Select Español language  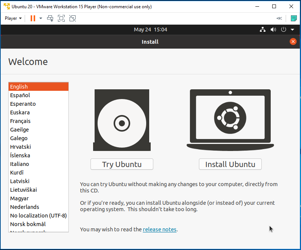pyautogui.click(x=39, y=95)
